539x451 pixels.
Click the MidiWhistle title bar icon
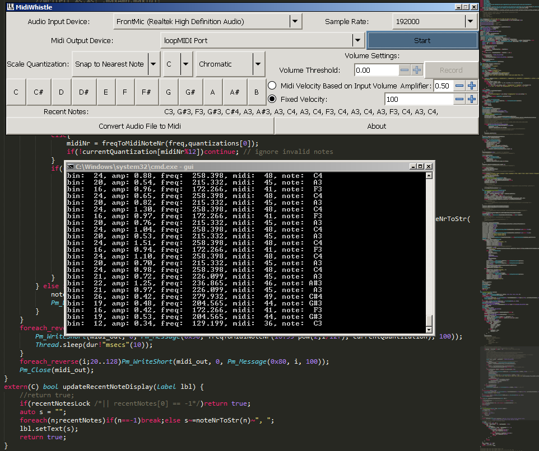(10, 7)
